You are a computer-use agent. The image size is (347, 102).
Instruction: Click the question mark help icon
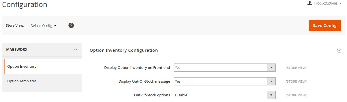(71, 25)
